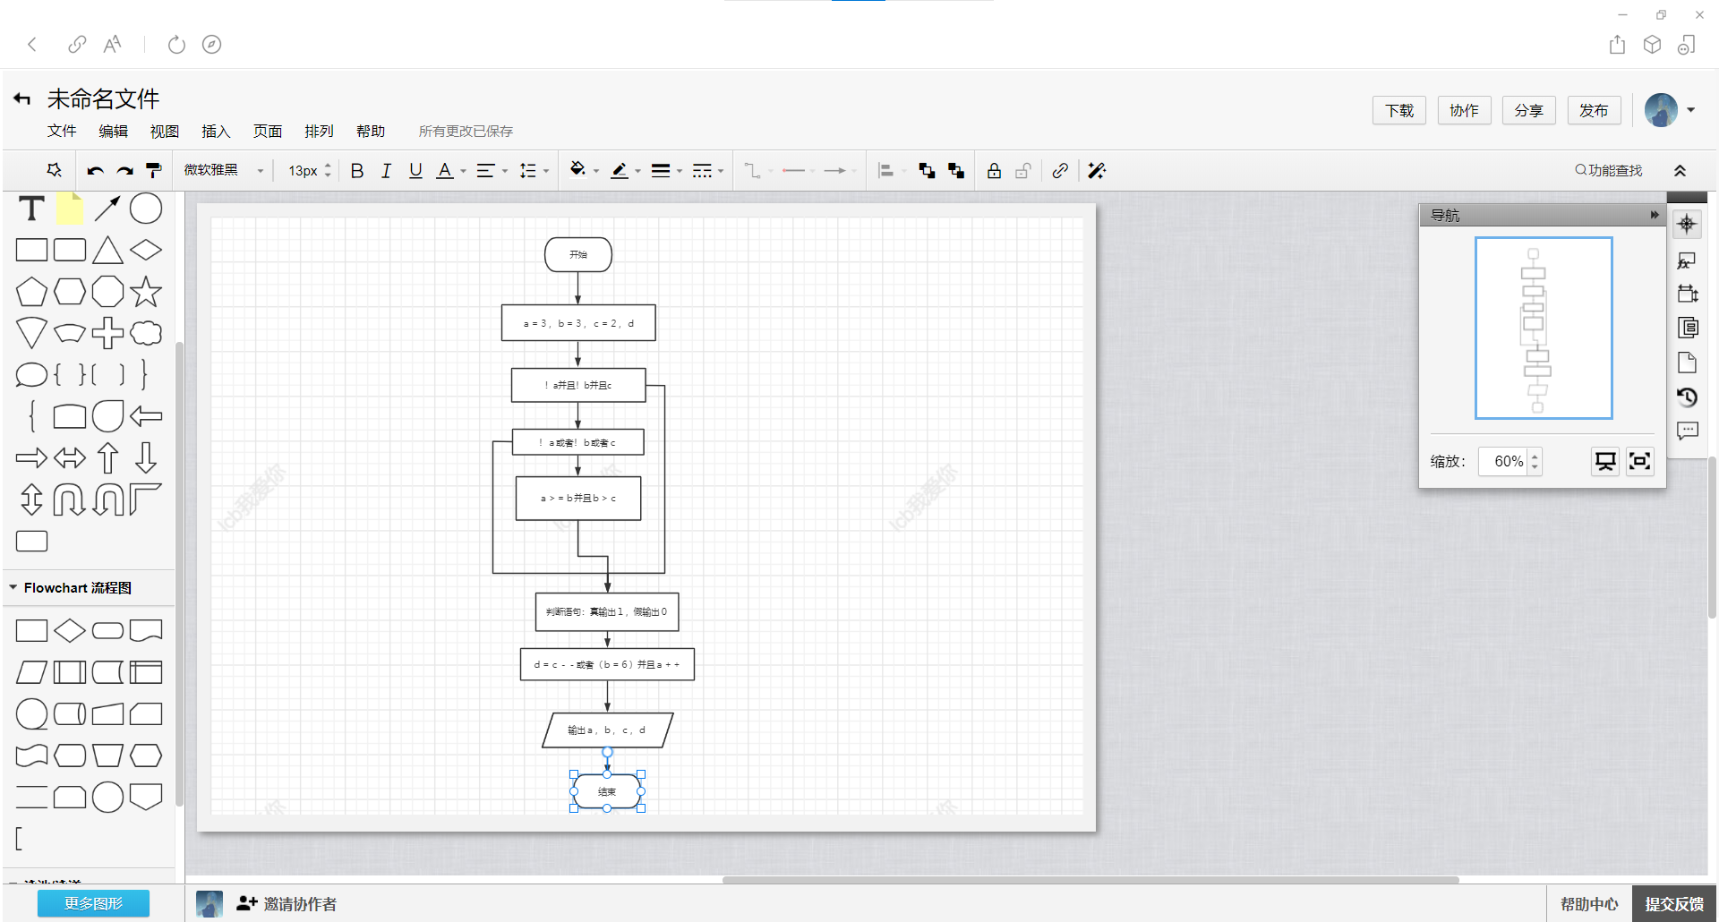Send the selected shape to back
Image resolution: width=1719 pixels, height=922 pixels.
click(x=956, y=171)
